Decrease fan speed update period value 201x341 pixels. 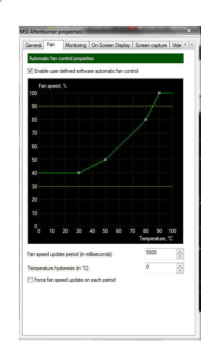pos(180,256)
